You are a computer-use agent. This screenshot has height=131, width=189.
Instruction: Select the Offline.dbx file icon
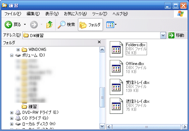pyautogui.click(x=116, y=68)
